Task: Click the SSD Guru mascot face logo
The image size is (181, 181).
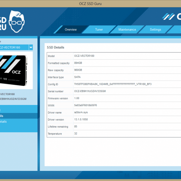Action: tap(17, 21)
